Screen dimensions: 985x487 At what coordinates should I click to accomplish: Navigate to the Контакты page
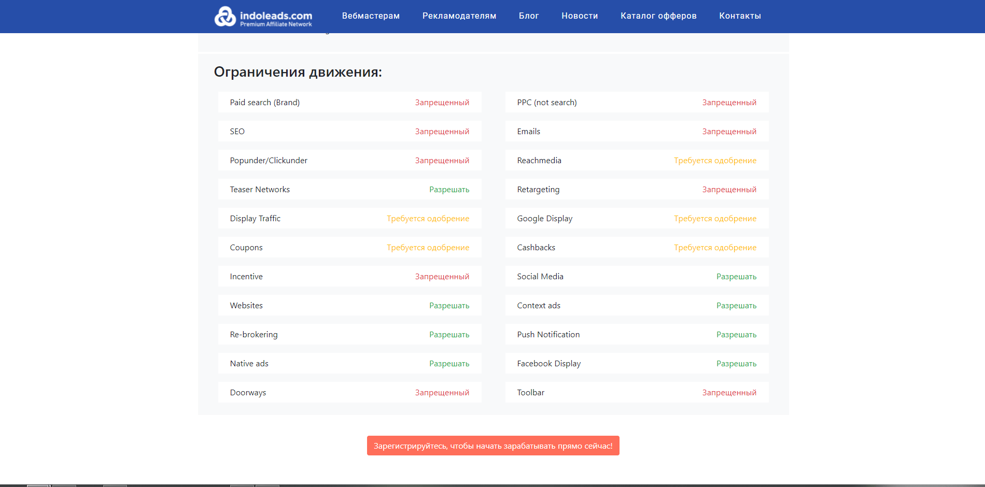[739, 16]
